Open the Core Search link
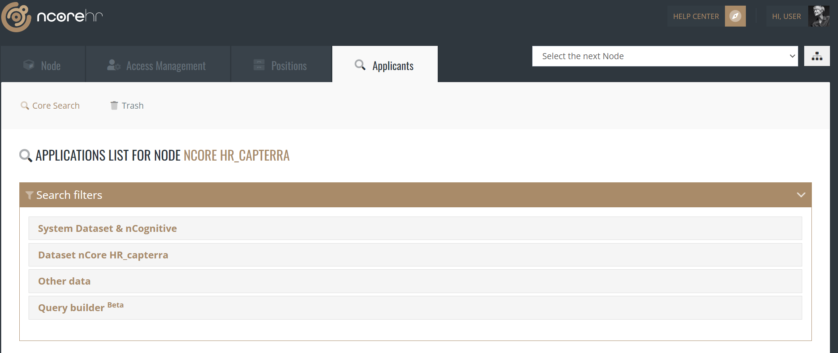838x353 pixels. coord(50,105)
